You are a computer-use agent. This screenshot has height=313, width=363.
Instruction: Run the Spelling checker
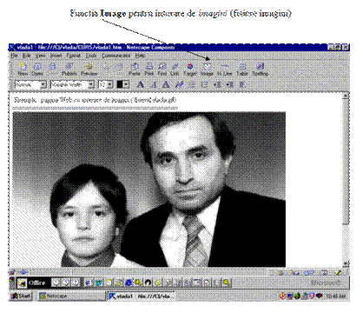260,70
